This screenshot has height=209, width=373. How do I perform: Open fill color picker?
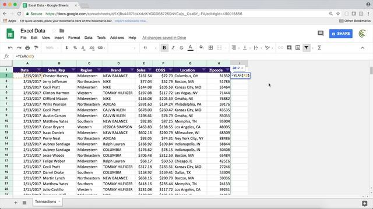201,48
